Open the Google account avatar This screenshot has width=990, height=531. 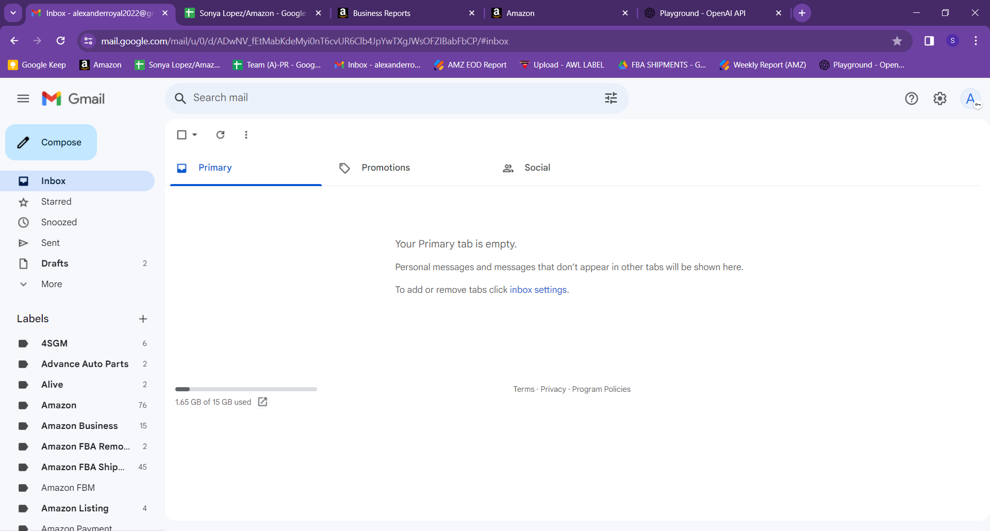(971, 98)
